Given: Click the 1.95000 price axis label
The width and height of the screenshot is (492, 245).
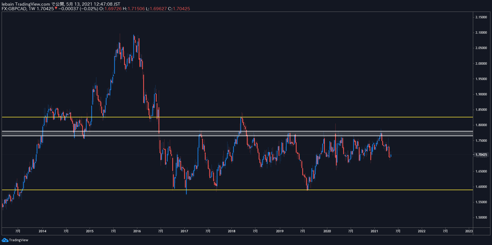Looking at the screenshot, I should (x=481, y=79).
